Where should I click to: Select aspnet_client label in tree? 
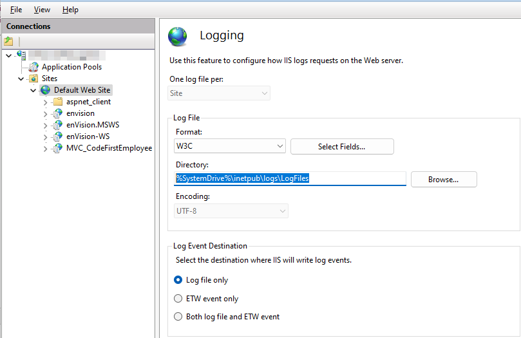point(88,102)
